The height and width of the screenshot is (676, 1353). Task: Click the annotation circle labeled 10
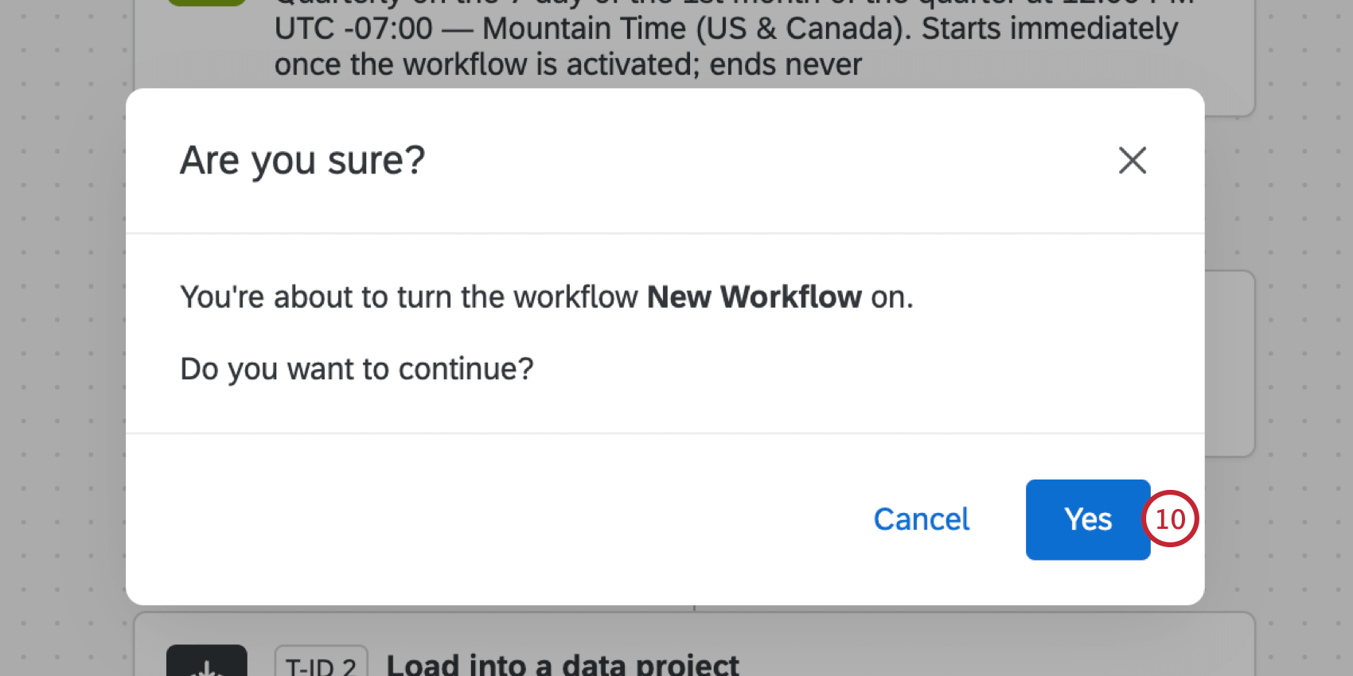(1171, 519)
